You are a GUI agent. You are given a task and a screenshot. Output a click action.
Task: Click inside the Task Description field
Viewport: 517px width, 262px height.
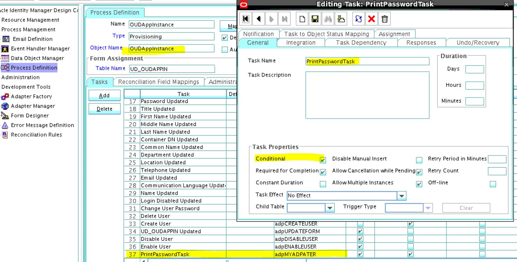(x=367, y=95)
